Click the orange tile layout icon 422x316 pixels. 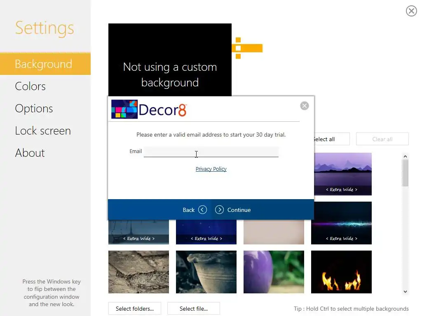point(247,48)
